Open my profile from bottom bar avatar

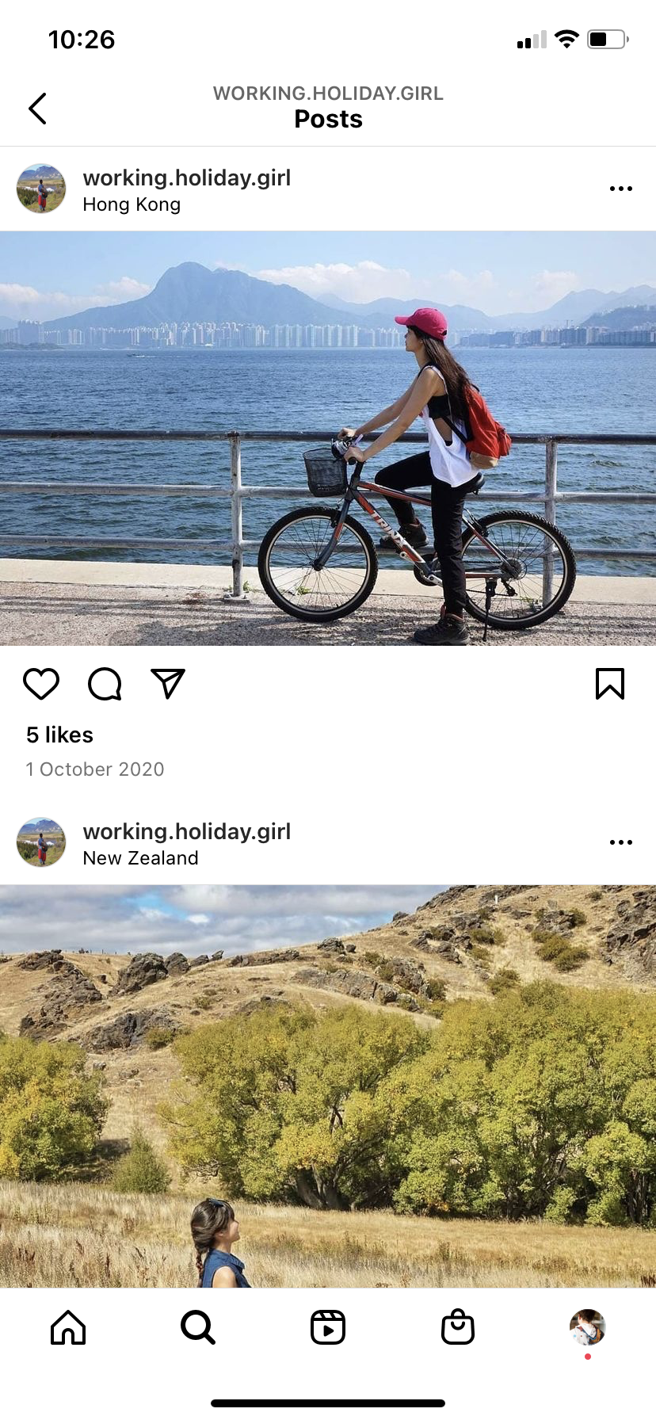click(x=588, y=1327)
